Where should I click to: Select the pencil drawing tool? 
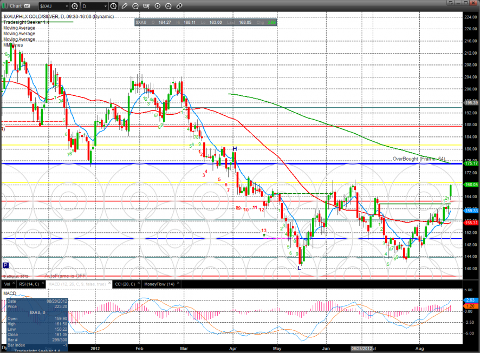pyautogui.click(x=125, y=6)
